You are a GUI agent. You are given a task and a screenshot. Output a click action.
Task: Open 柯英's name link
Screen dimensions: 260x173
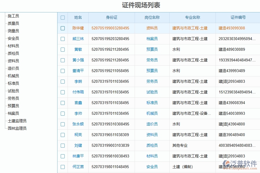(78, 135)
